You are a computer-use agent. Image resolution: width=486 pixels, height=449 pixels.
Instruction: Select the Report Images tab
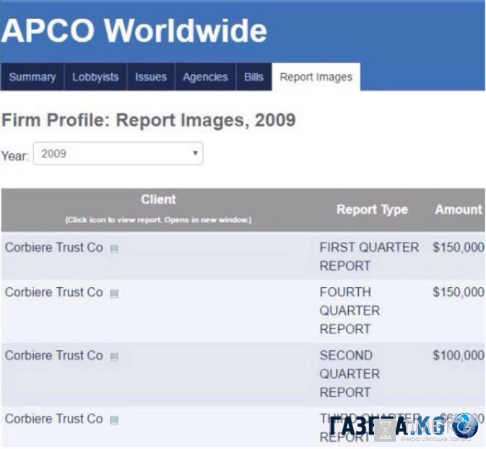tap(316, 77)
